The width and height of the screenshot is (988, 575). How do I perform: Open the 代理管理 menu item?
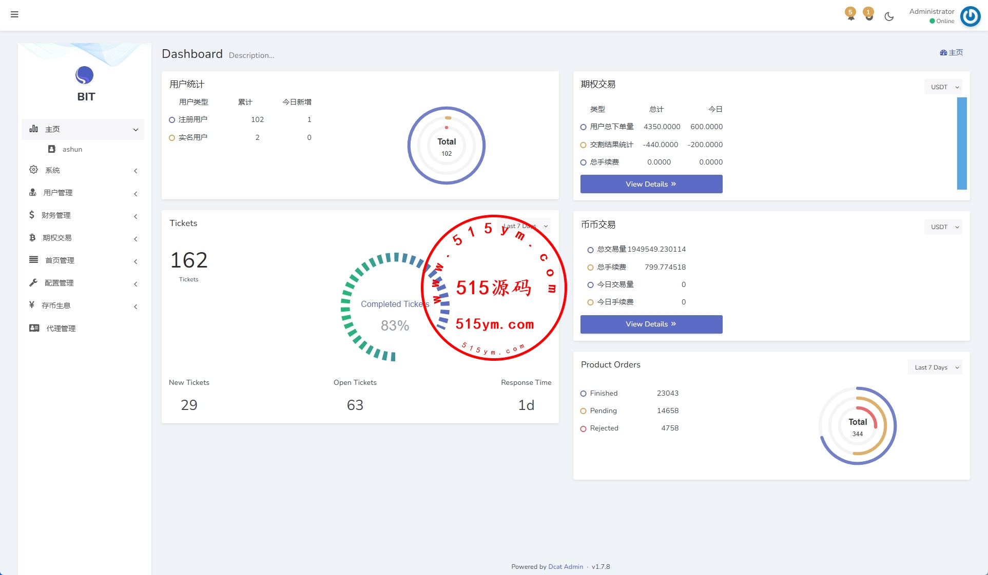click(x=61, y=328)
